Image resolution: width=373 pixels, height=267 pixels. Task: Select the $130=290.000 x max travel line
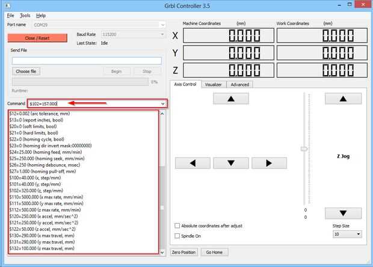point(42,236)
